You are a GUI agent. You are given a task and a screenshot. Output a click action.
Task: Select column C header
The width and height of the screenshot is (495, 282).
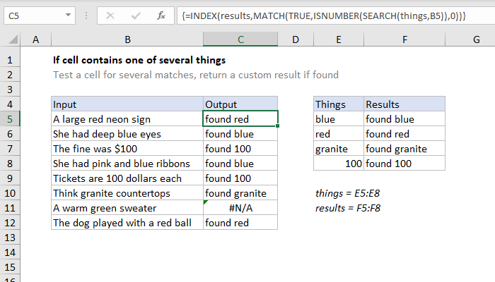pyautogui.click(x=240, y=39)
